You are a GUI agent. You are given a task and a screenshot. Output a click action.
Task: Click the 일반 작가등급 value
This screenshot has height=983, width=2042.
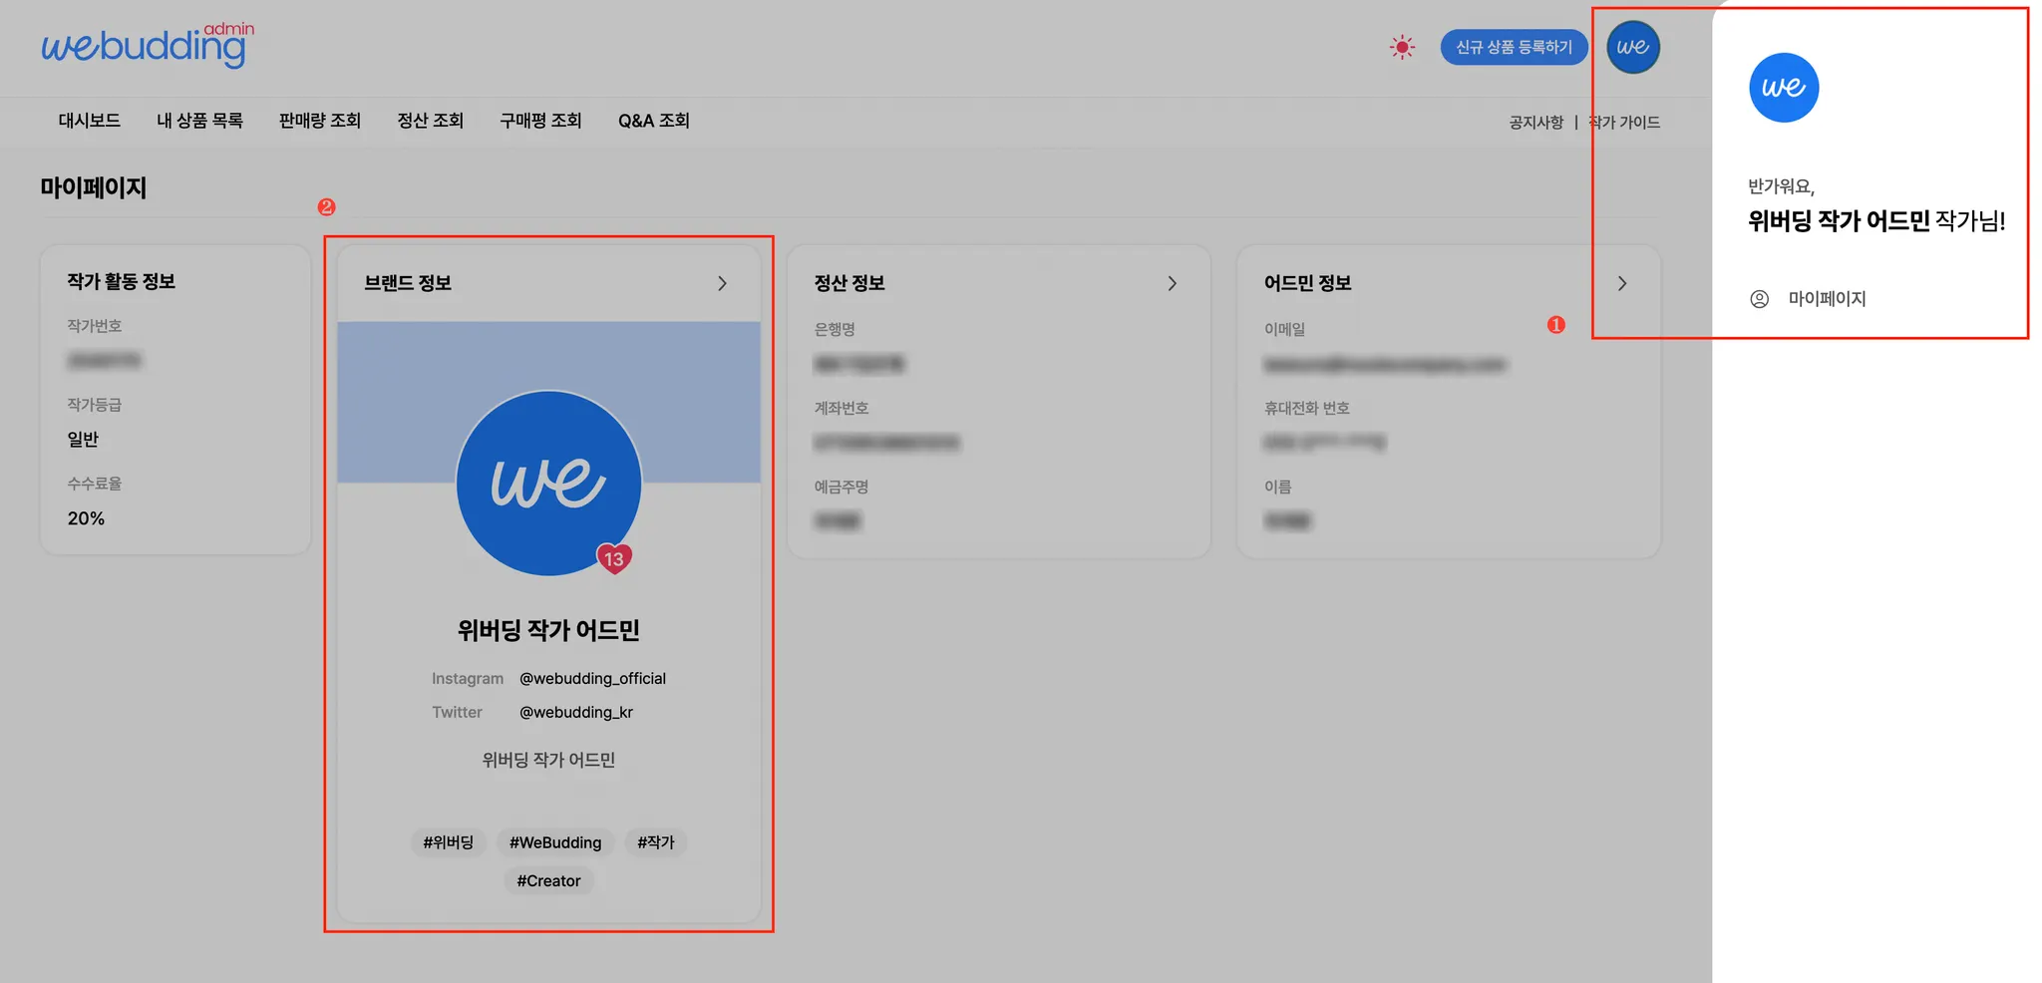point(83,440)
